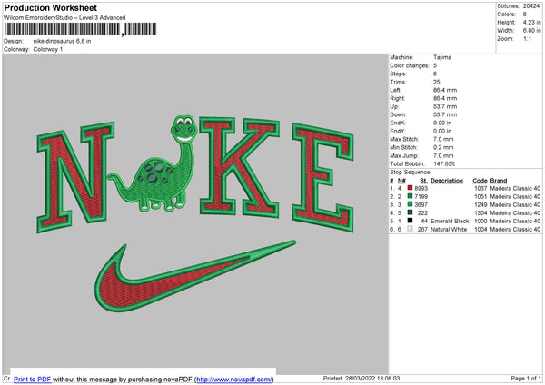The image size is (545, 385).
Task: Click stitch count 3697 in row 3
Action: click(x=421, y=204)
